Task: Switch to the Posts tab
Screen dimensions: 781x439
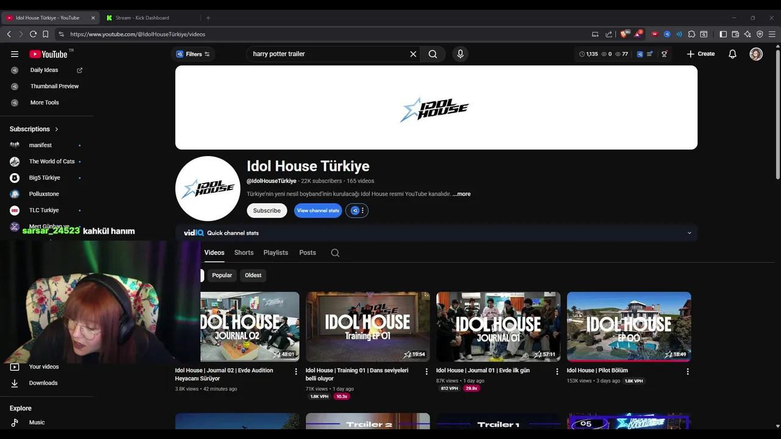Action: [x=308, y=252]
